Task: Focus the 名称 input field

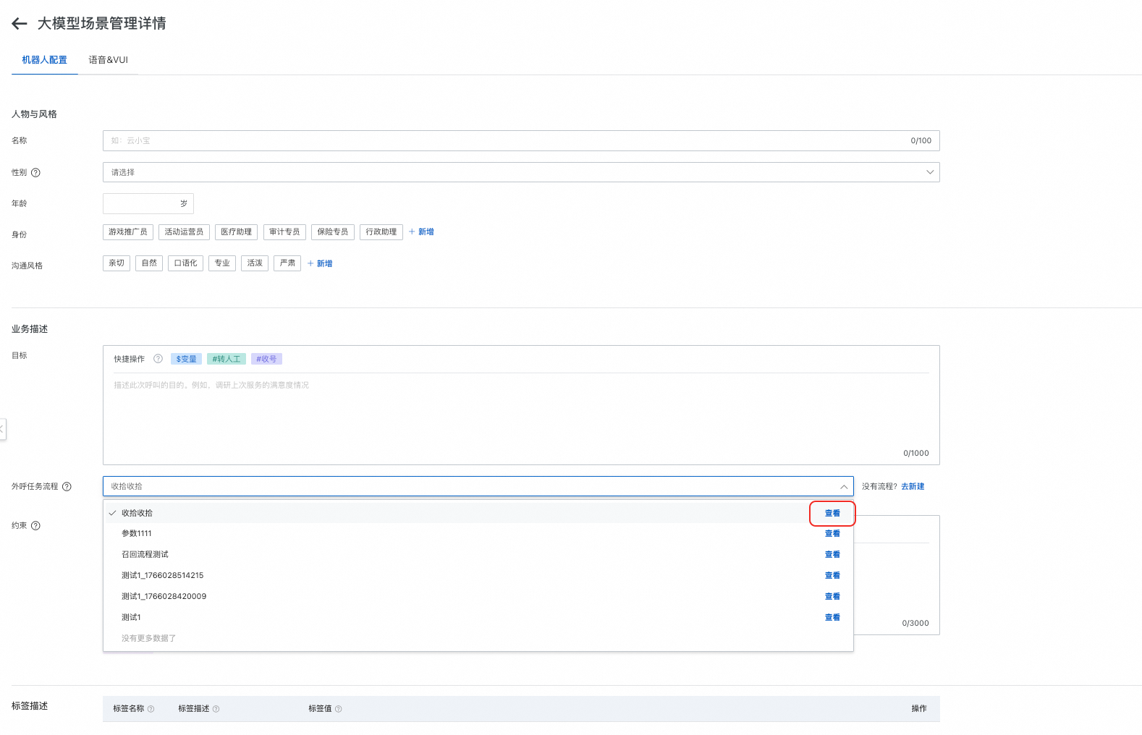Action: (x=521, y=141)
